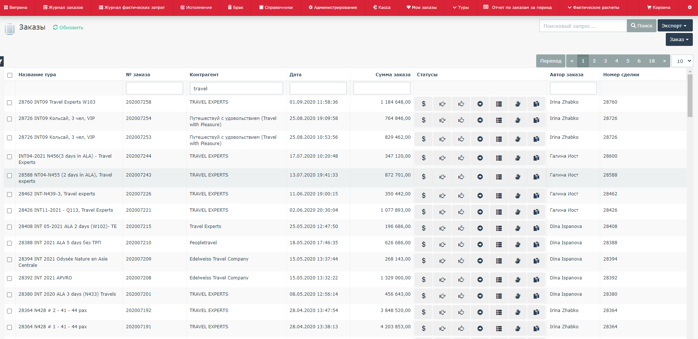Click Обновить refresh link

tap(68, 28)
